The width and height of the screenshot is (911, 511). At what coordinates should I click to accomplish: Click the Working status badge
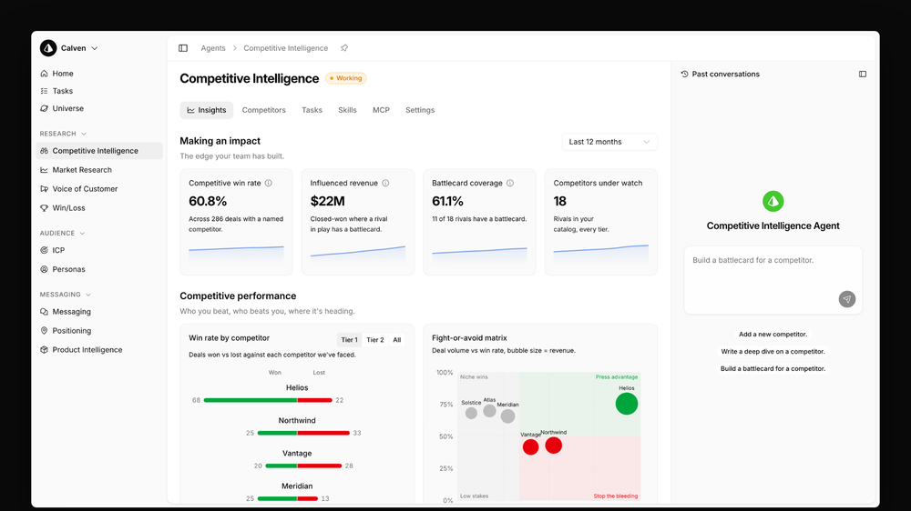click(345, 78)
